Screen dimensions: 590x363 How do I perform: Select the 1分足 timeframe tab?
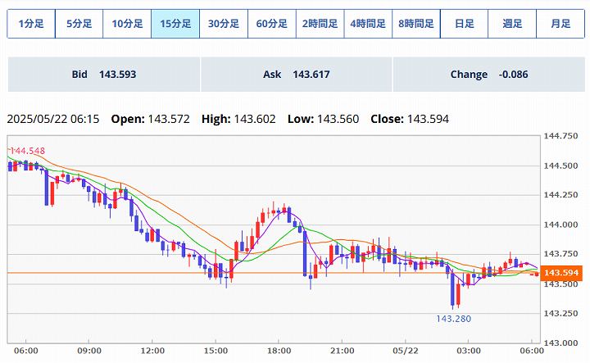(x=31, y=24)
